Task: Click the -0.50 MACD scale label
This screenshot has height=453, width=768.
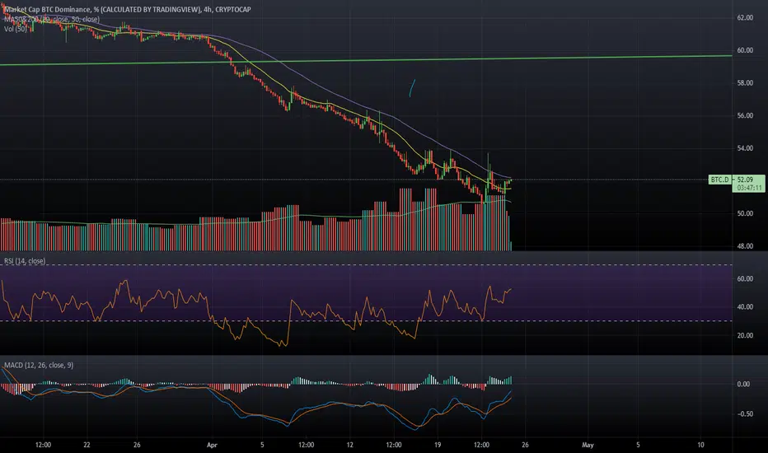Action: click(x=745, y=413)
